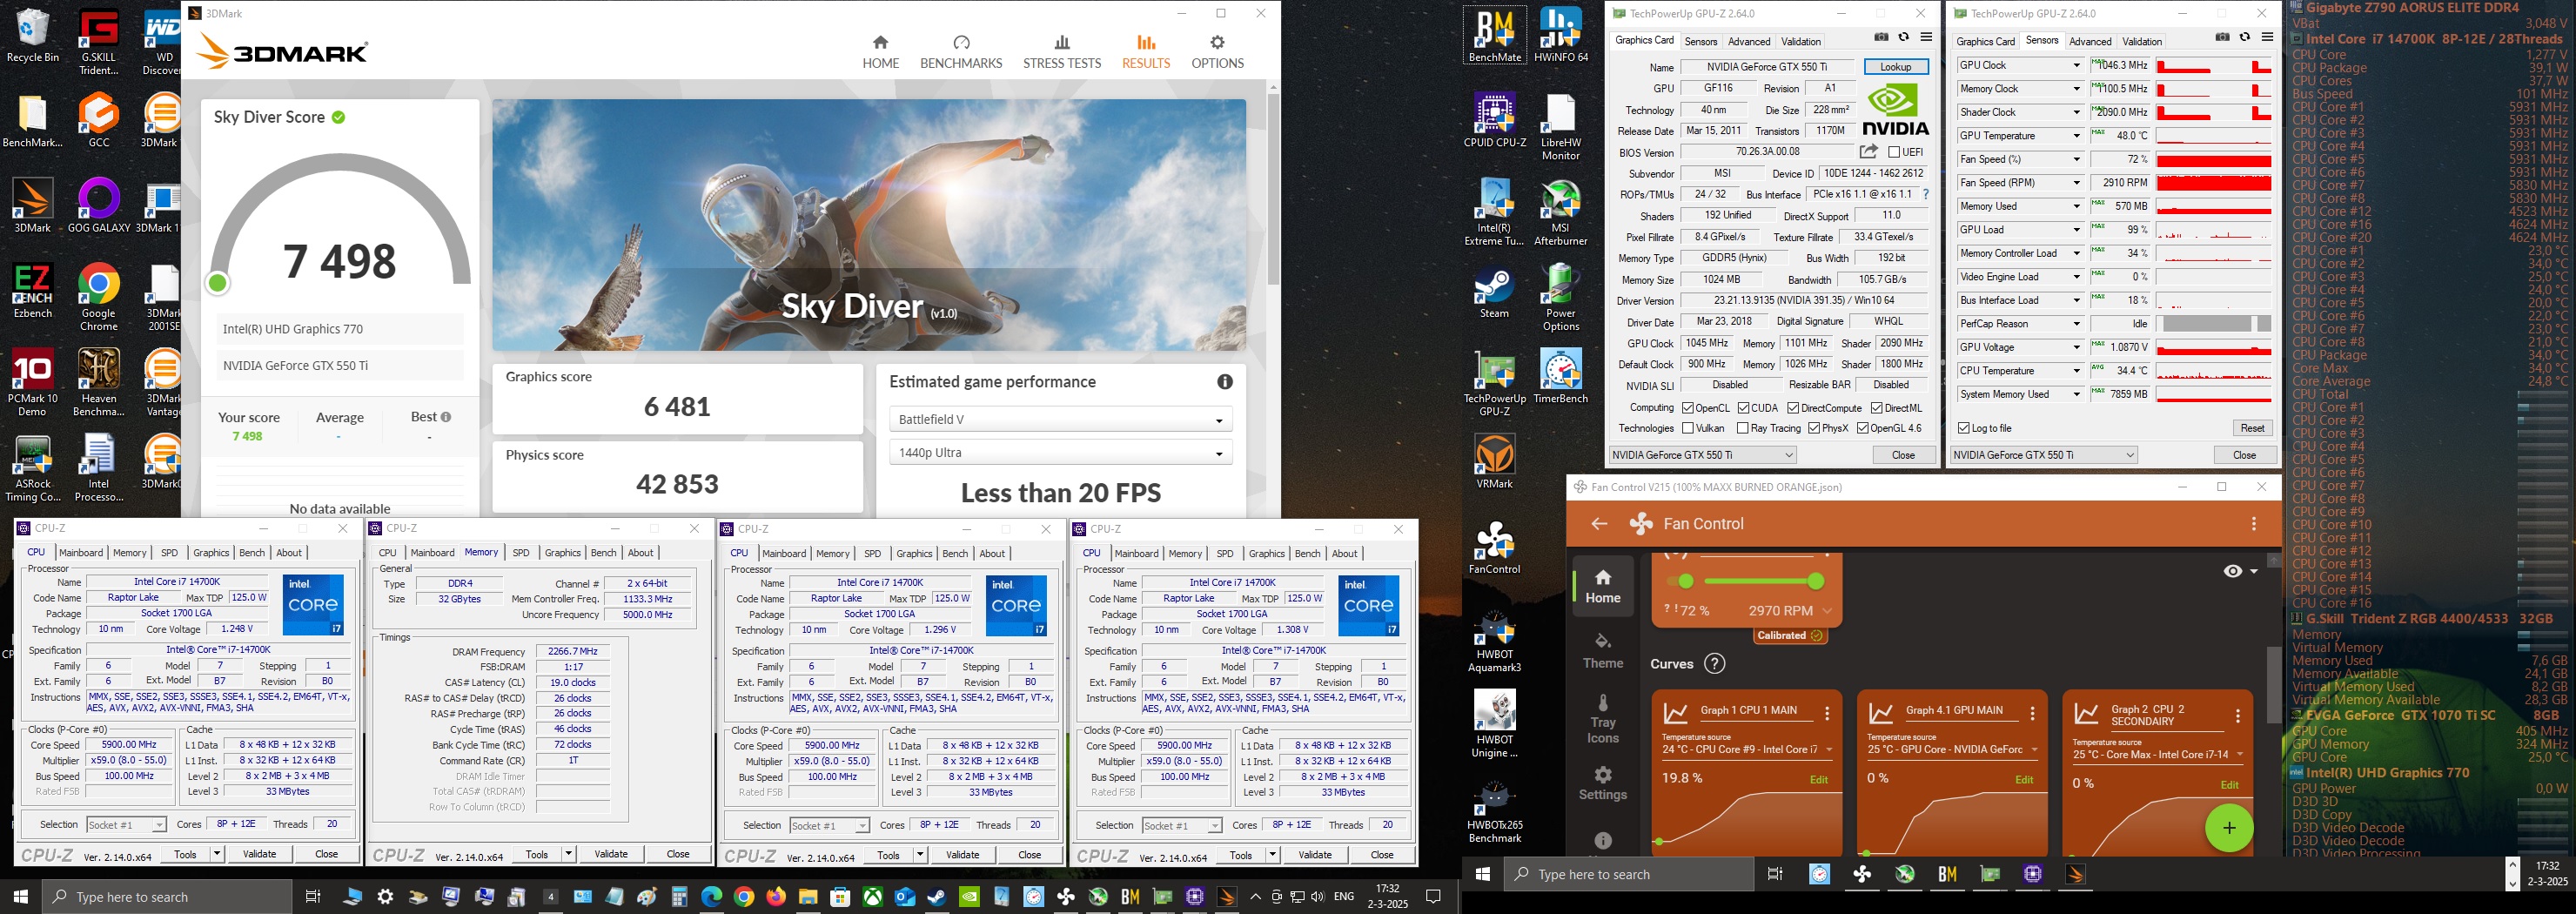Switch to Validation tab in GPU-Z Sensors window

coord(2142,41)
